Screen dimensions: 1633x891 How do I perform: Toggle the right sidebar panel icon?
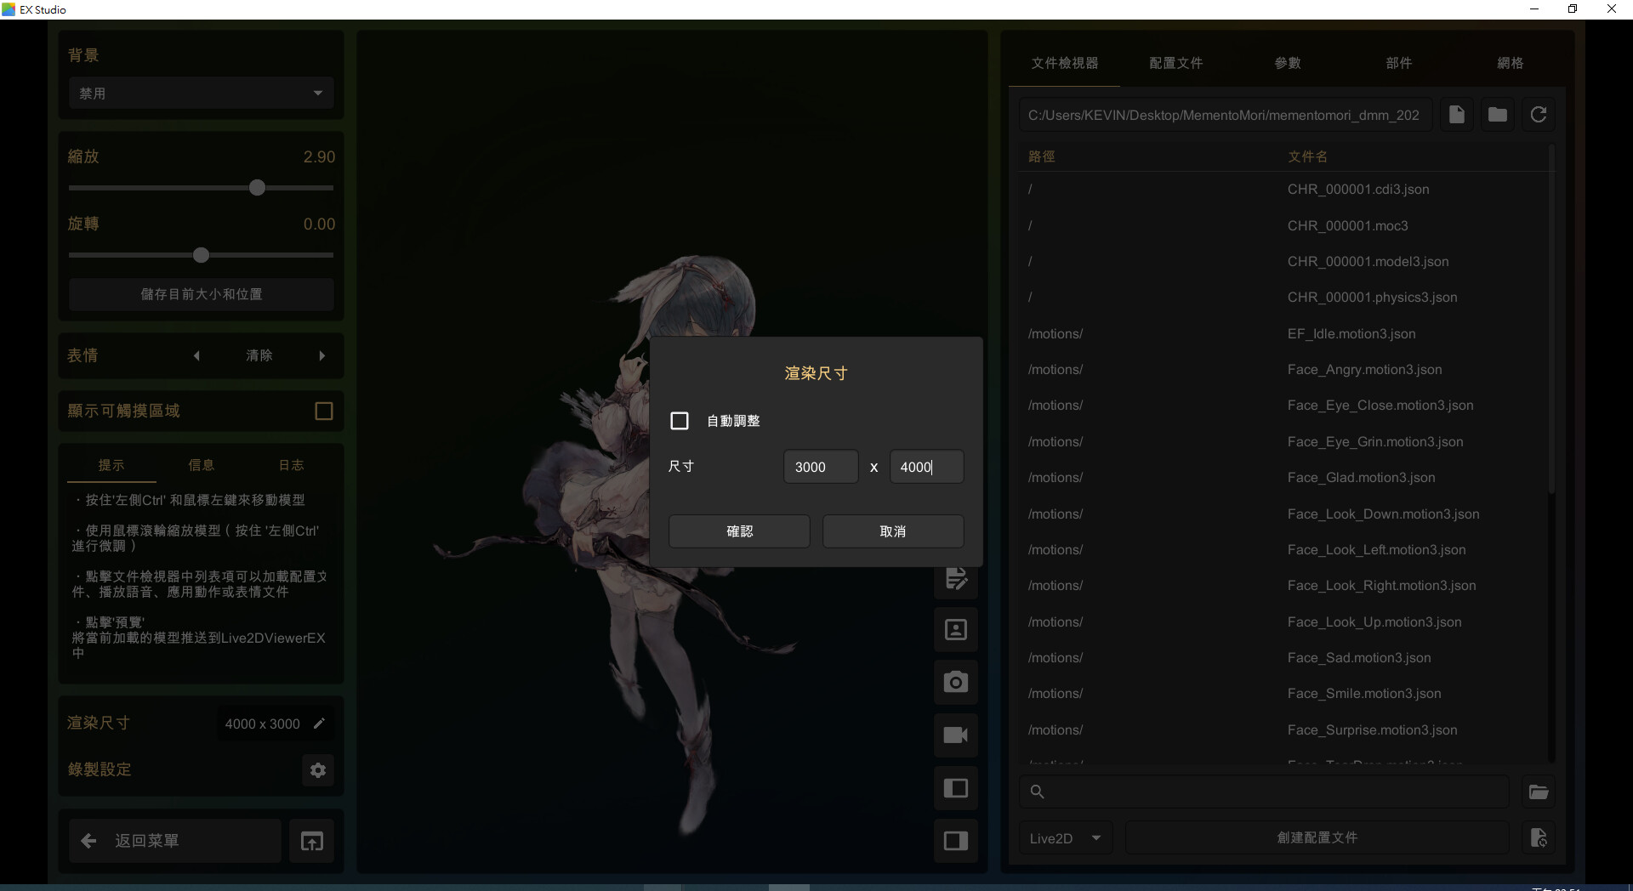click(x=955, y=841)
